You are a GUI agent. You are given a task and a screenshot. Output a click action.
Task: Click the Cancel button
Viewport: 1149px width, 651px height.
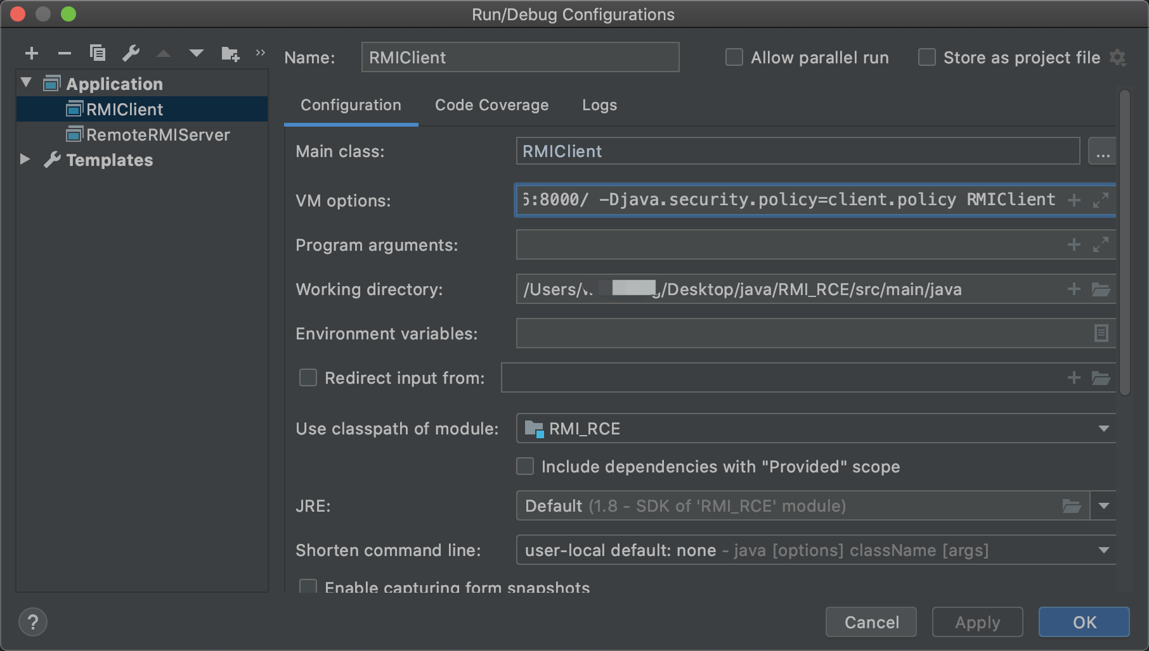point(871,622)
